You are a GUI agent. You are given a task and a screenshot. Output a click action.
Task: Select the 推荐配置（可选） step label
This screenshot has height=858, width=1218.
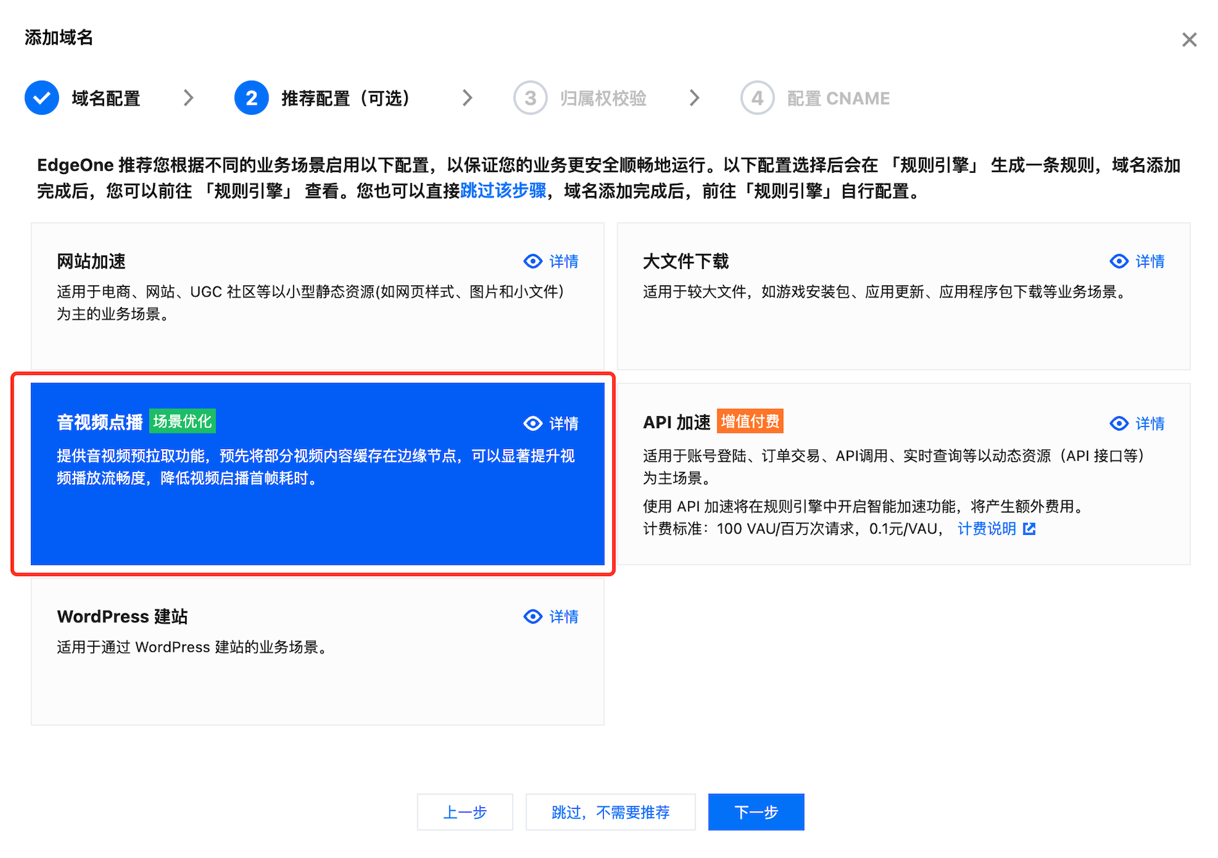pos(346,98)
